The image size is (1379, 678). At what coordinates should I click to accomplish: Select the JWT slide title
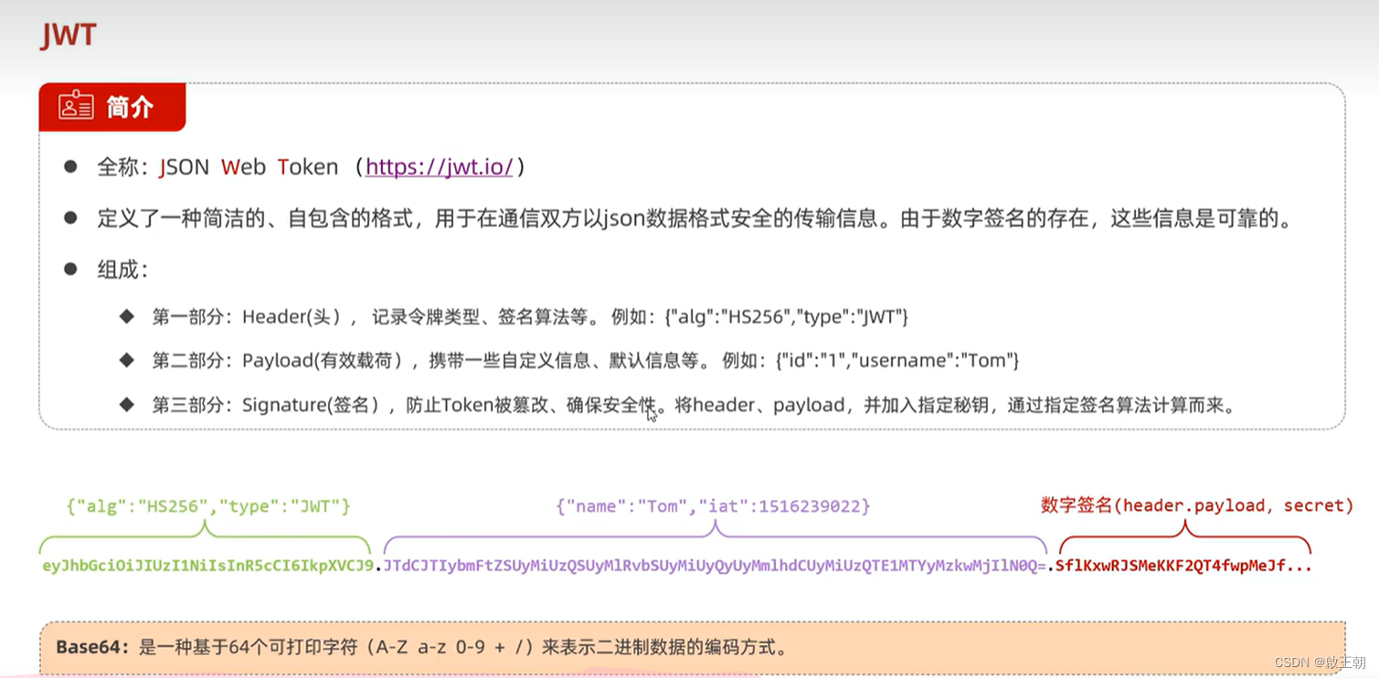click(67, 34)
